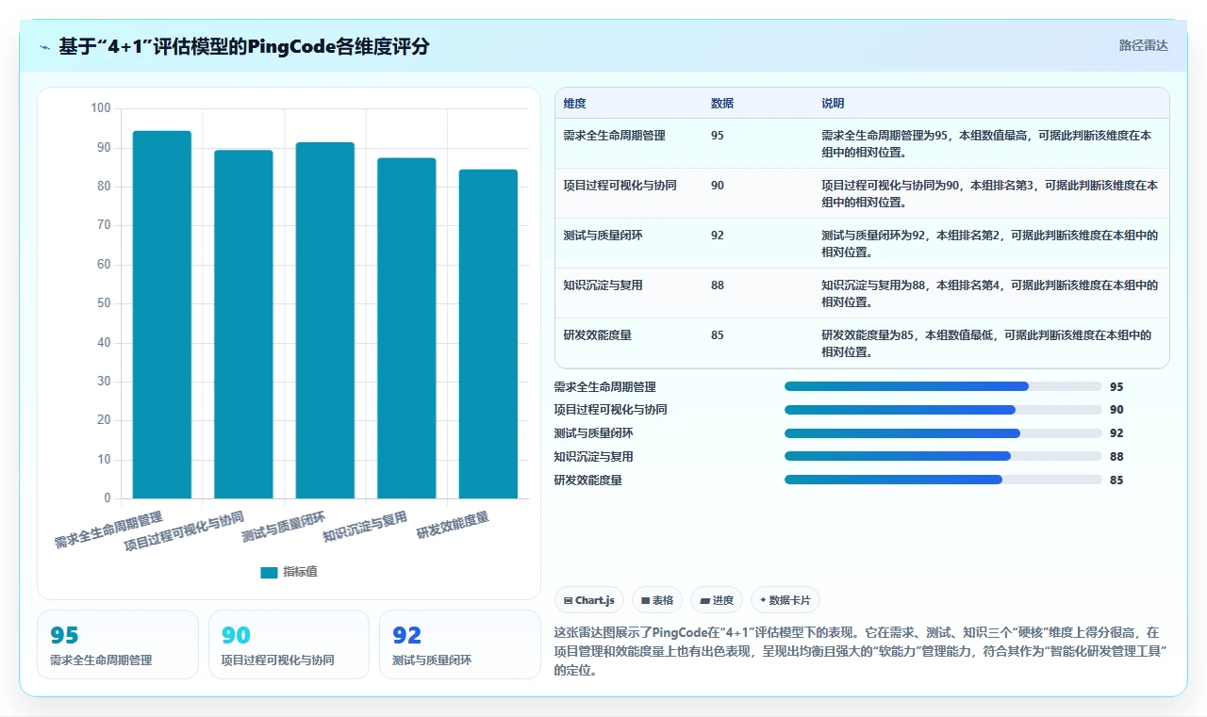Select the Chart.js tag chip

click(589, 600)
